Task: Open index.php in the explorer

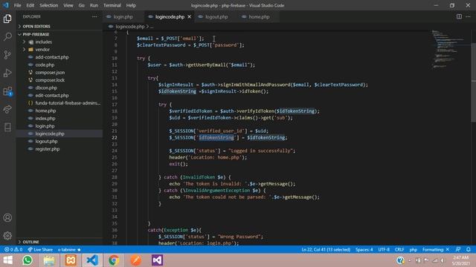Action: 59,119
